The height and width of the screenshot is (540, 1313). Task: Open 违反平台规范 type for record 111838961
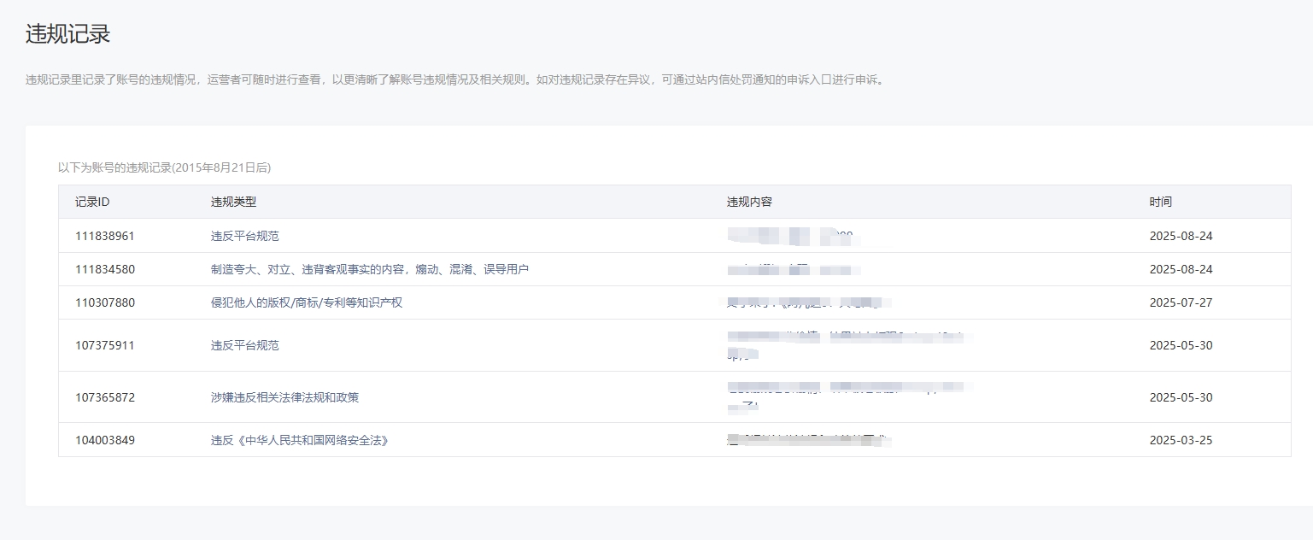tap(244, 236)
